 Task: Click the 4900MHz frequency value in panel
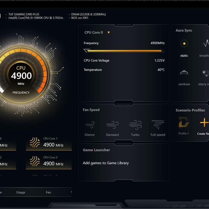[x=158, y=43]
